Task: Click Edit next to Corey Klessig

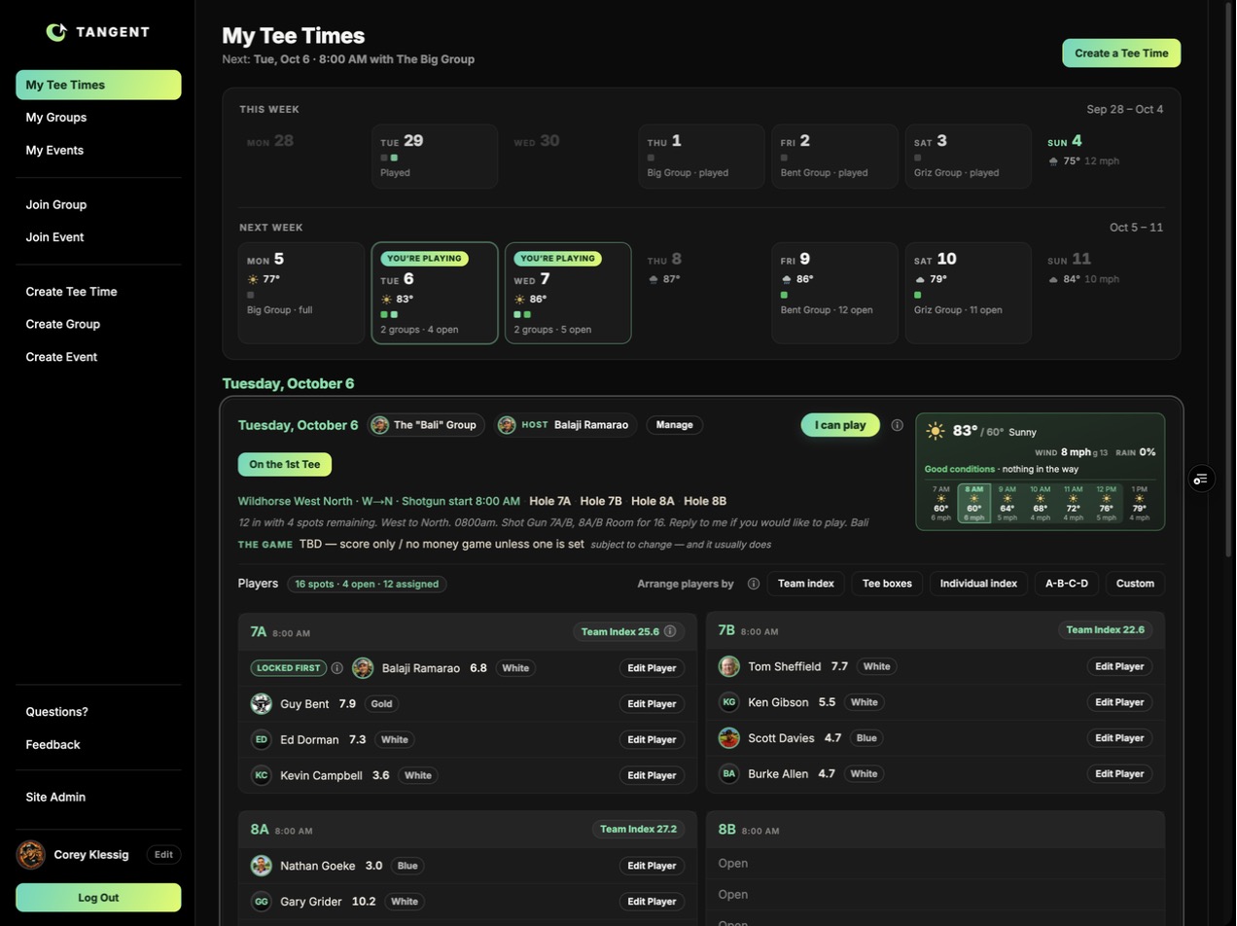Action: point(163,855)
